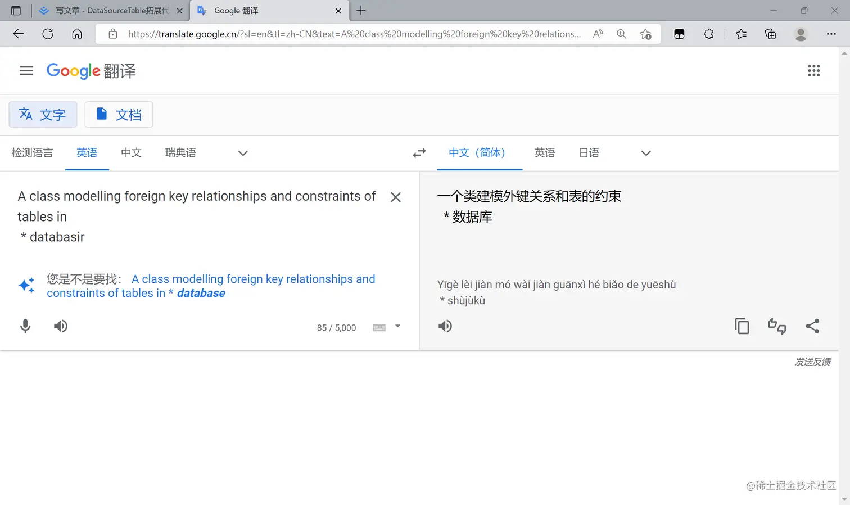Select 检测语言 as source language

pyautogui.click(x=33, y=153)
